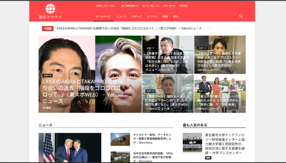Open お問い合わせ link

click(x=169, y=6)
